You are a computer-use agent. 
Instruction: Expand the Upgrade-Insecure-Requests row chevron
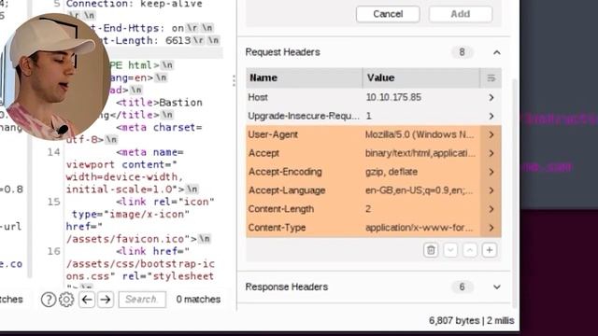pyautogui.click(x=491, y=116)
